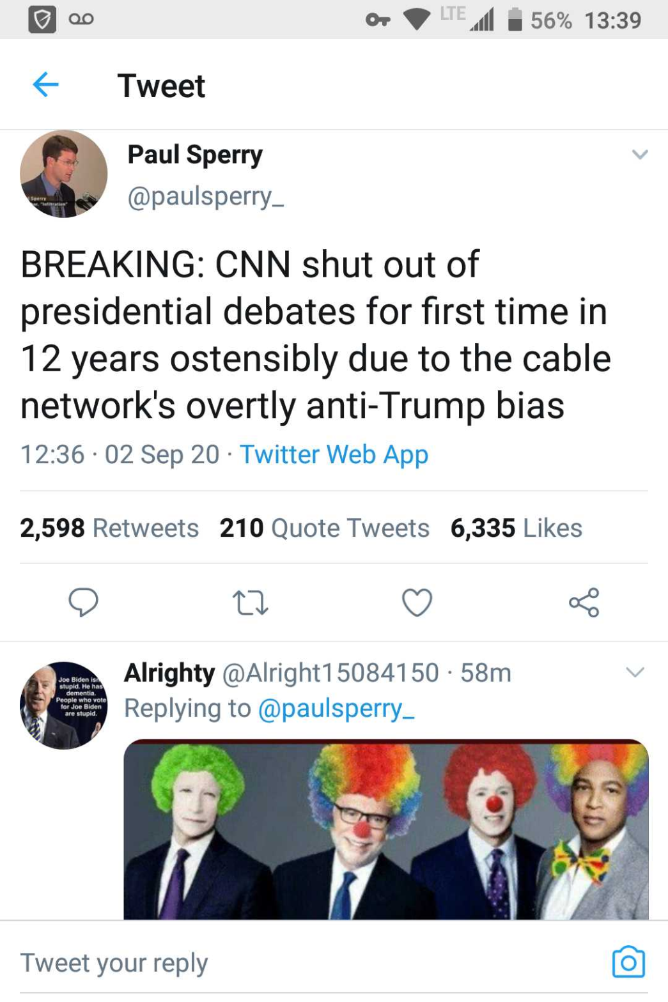Open the Twitter Web App link
Image resolution: width=668 pixels, height=1002 pixels.
click(x=334, y=454)
